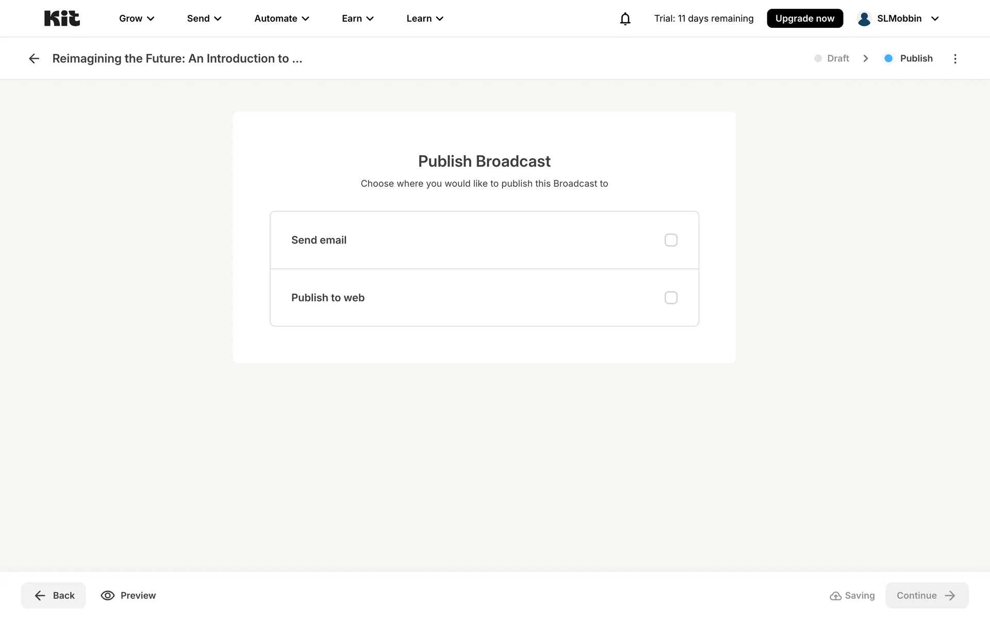Click the SLMobbin profile avatar

click(864, 19)
